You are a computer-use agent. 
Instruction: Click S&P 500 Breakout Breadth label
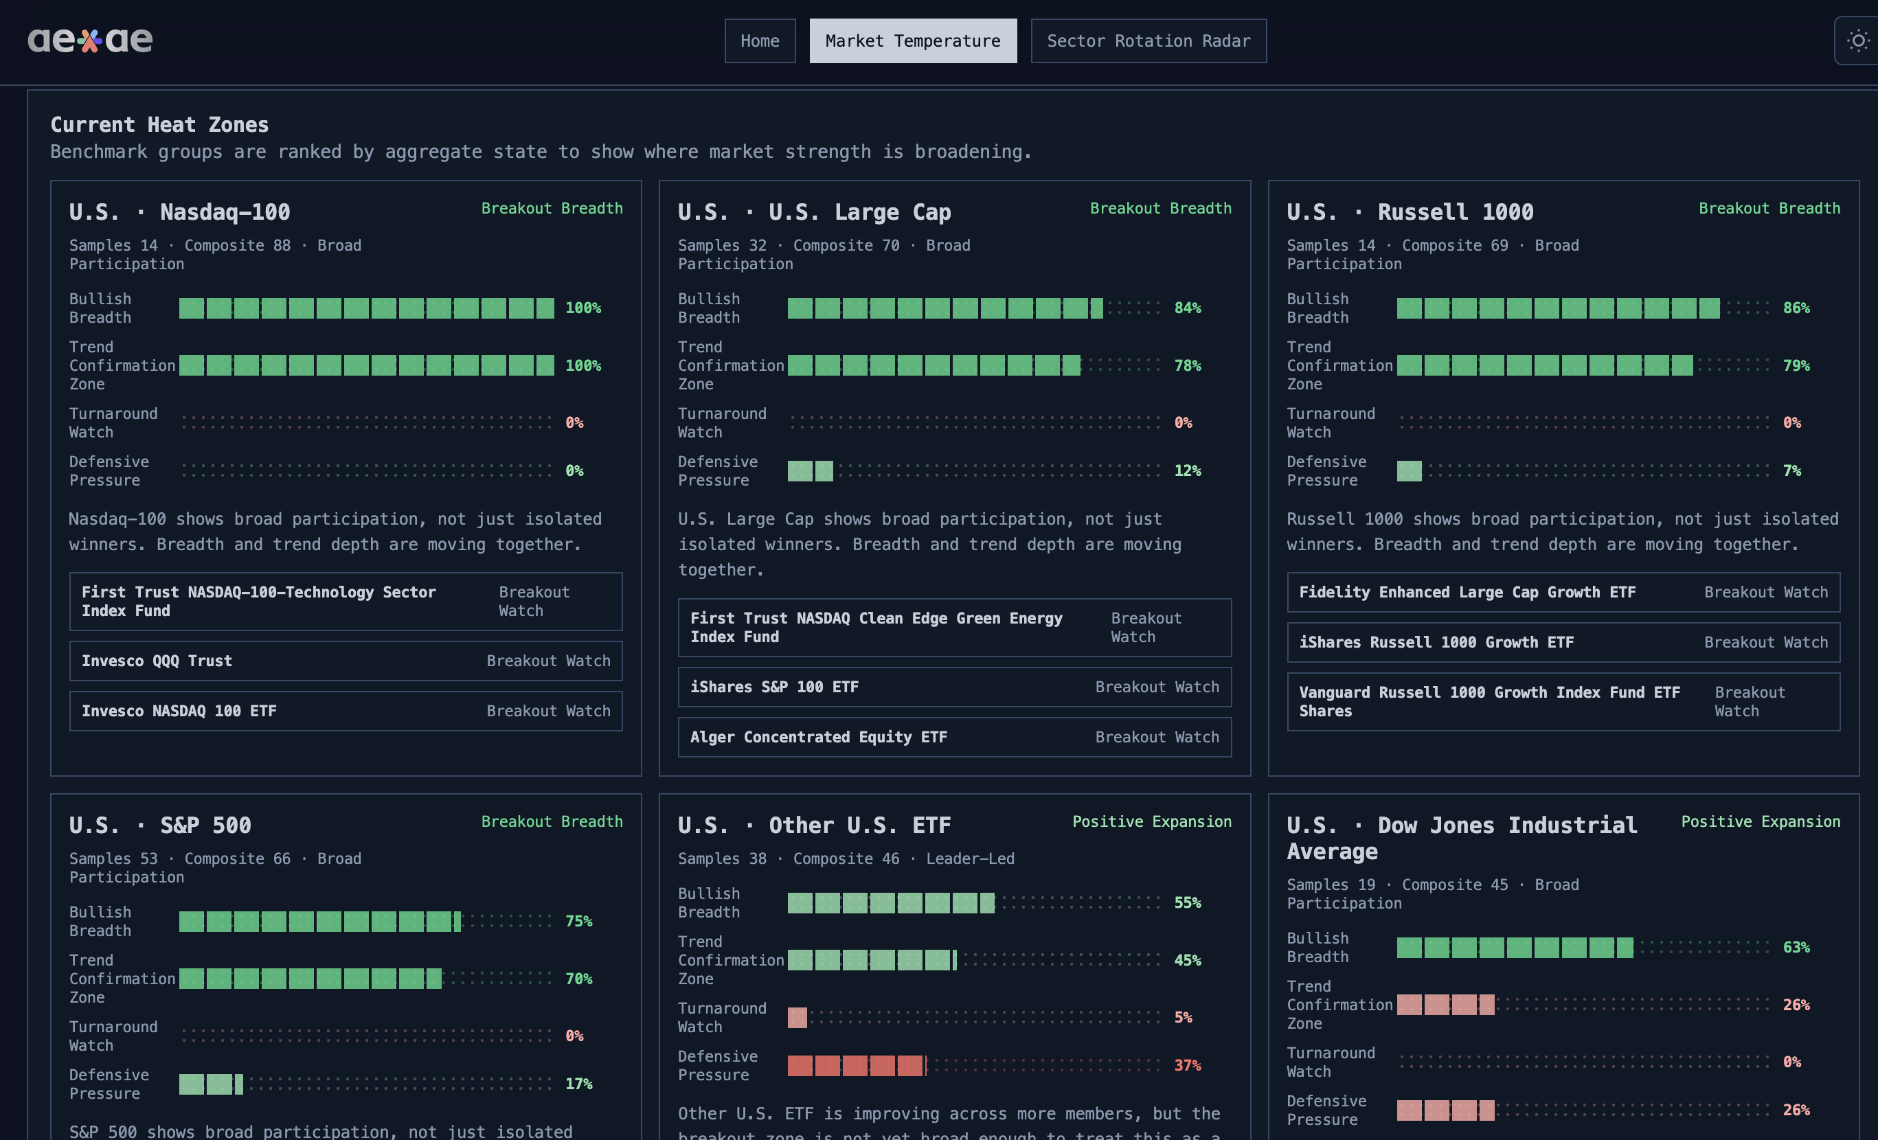click(x=552, y=821)
